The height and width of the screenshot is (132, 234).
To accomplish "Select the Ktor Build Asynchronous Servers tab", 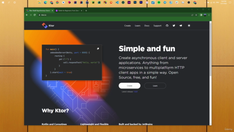I will click(x=40, y=11).
